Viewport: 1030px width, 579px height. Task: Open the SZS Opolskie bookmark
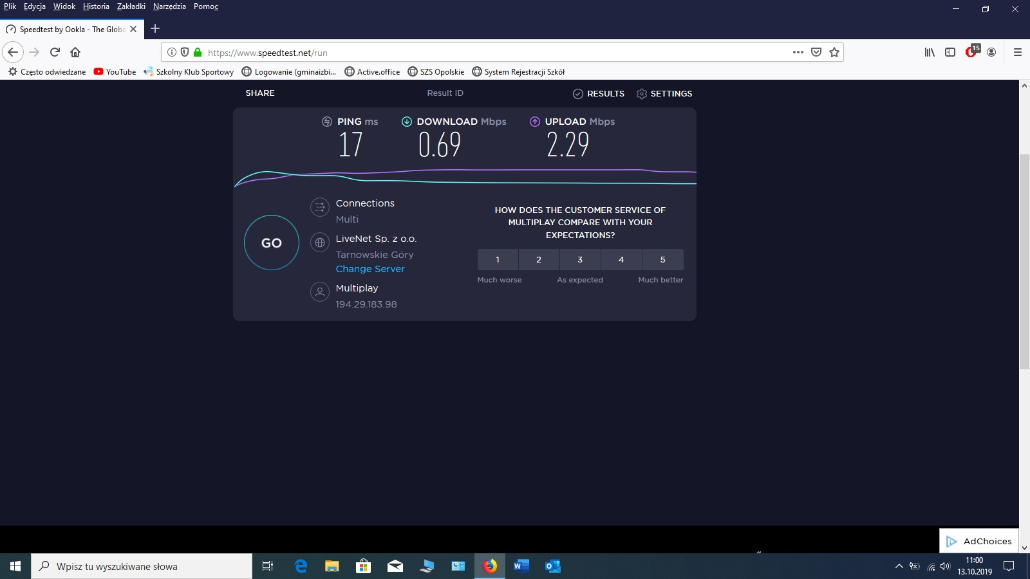click(436, 72)
